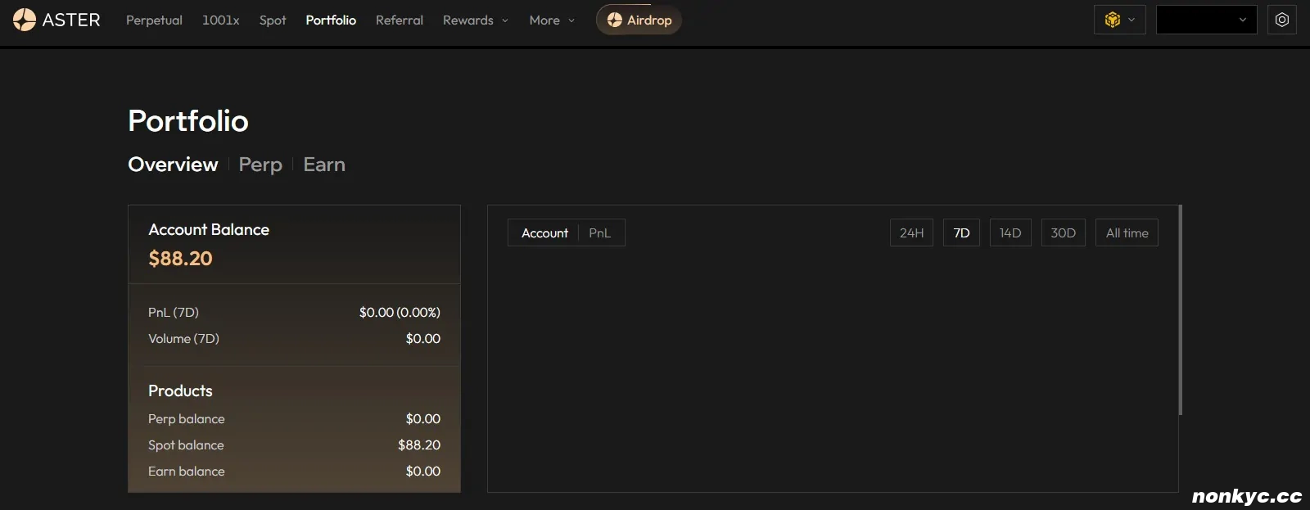The height and width of the screenshot is (510, 1310).
Task: Expand the More dropdown menu
Action: point(551,20)
